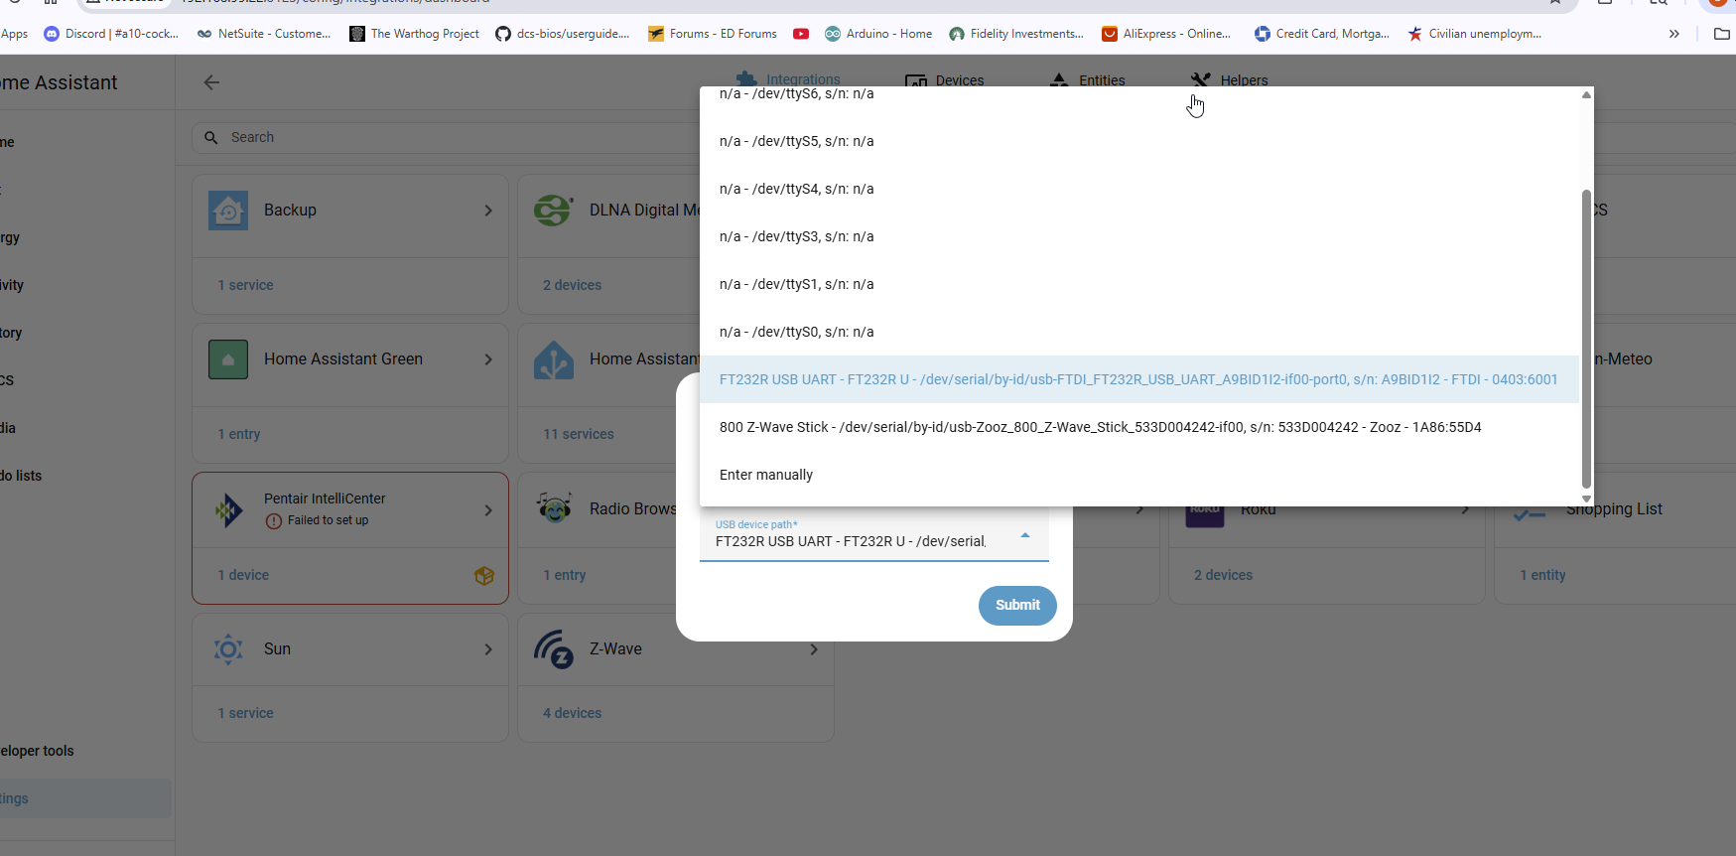Open To-do lists in the sidebar
This screenshot has width=1736, height=856.
pyautogui.click(x=21, y=476)
